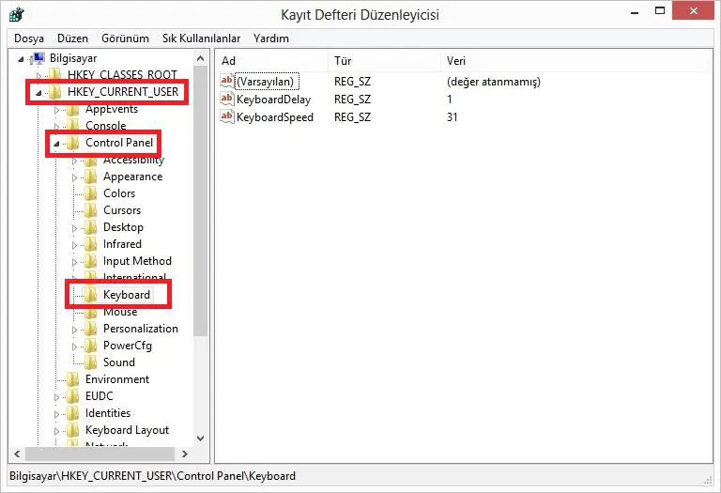Image resolution: width=721 pixels, height=493 pixels.
Task: Click tree horizontal scrollbar right arrow
Action: [x=184, y=454]
